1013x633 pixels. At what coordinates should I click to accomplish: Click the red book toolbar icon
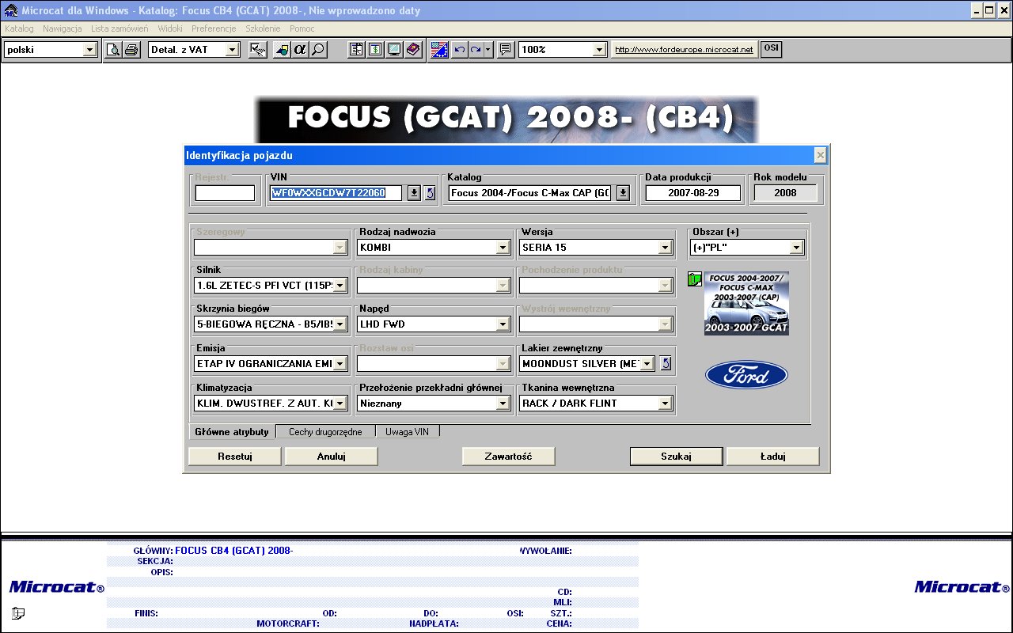point(412,50)
